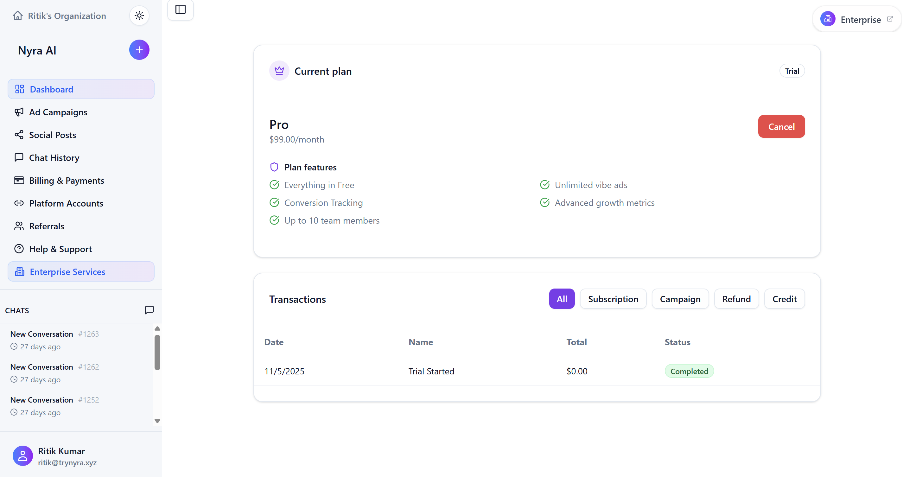Image resolution: width=909 pixels, height=477 pixels.
Task: Open Dashboard in the sidebar
Action: pos(81,89)
